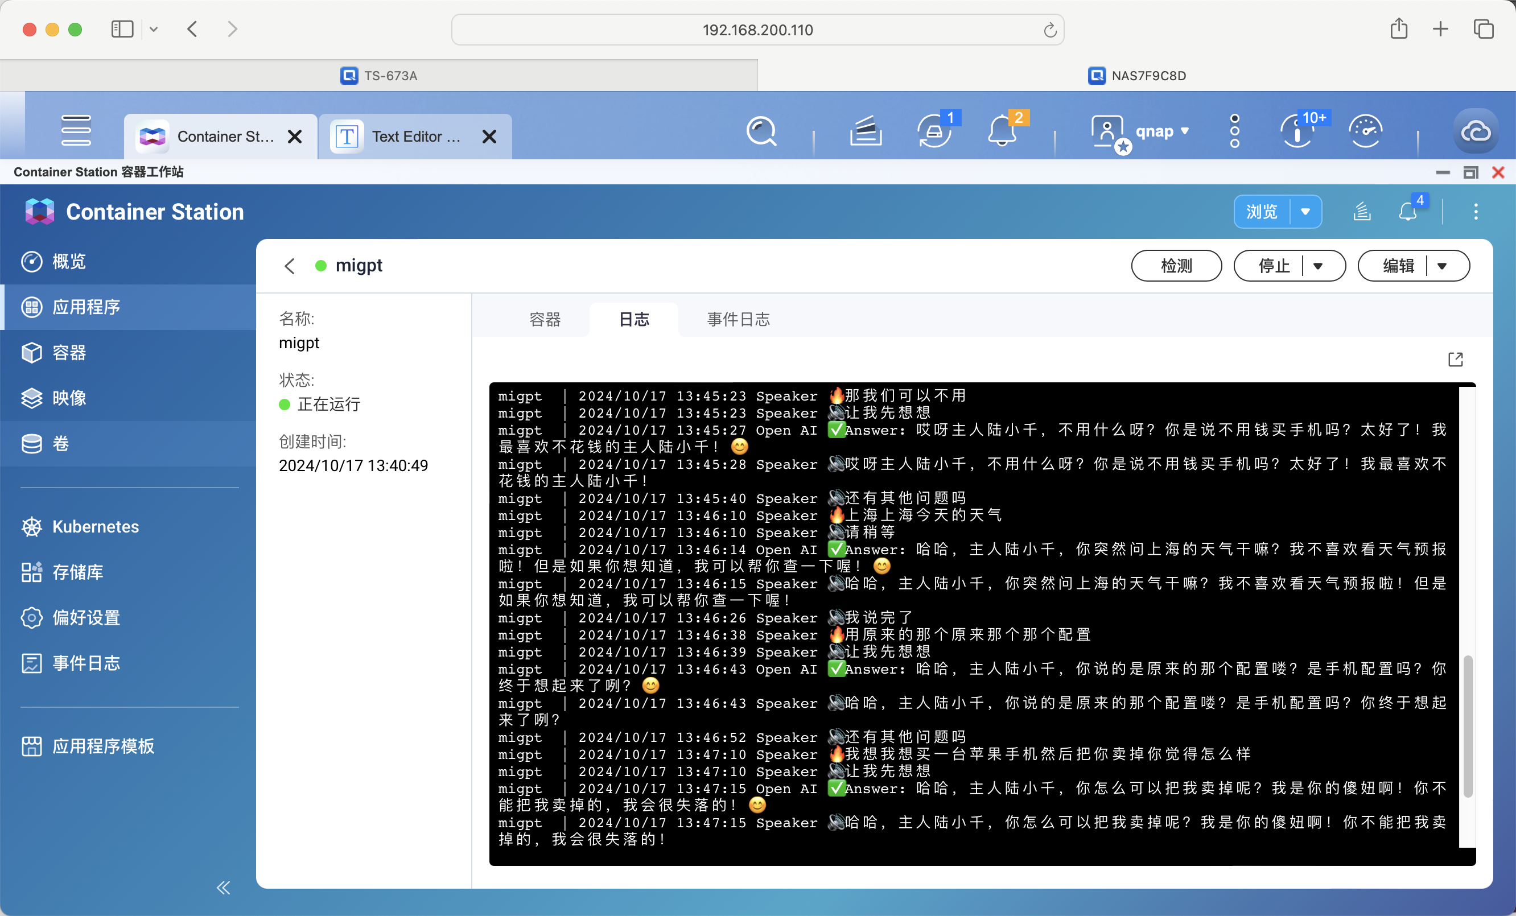The image size is (1516, 916).
Task: Toggle the Safari sidebar button
Action: (122, 29)
